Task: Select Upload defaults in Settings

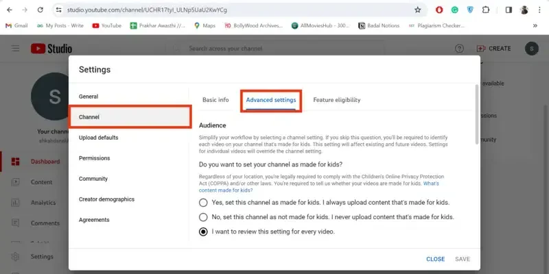Action: 128,138
